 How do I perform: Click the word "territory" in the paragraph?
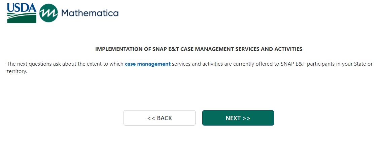click(16, 71)
